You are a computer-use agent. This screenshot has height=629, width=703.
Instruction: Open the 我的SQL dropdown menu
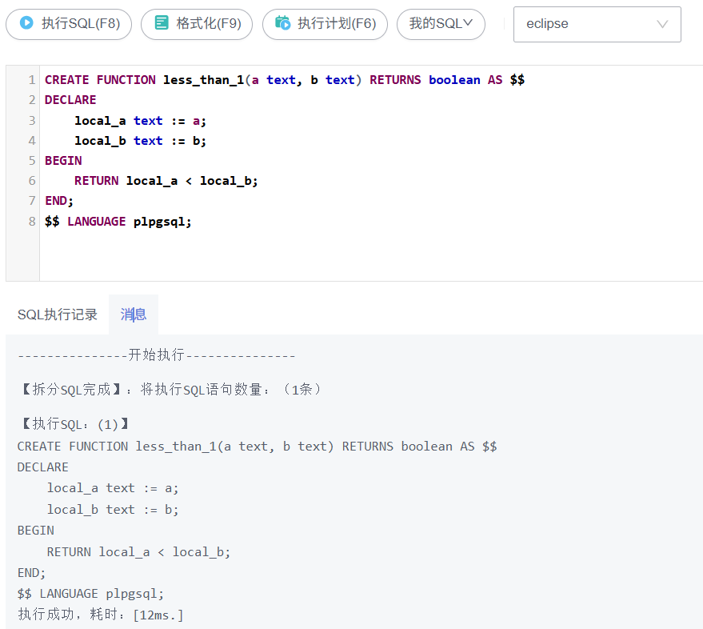(441, 24)
